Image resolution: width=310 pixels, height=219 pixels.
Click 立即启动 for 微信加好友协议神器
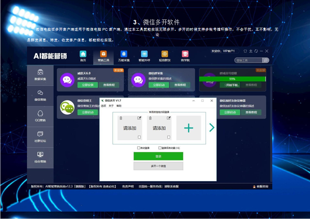(230, 112)
